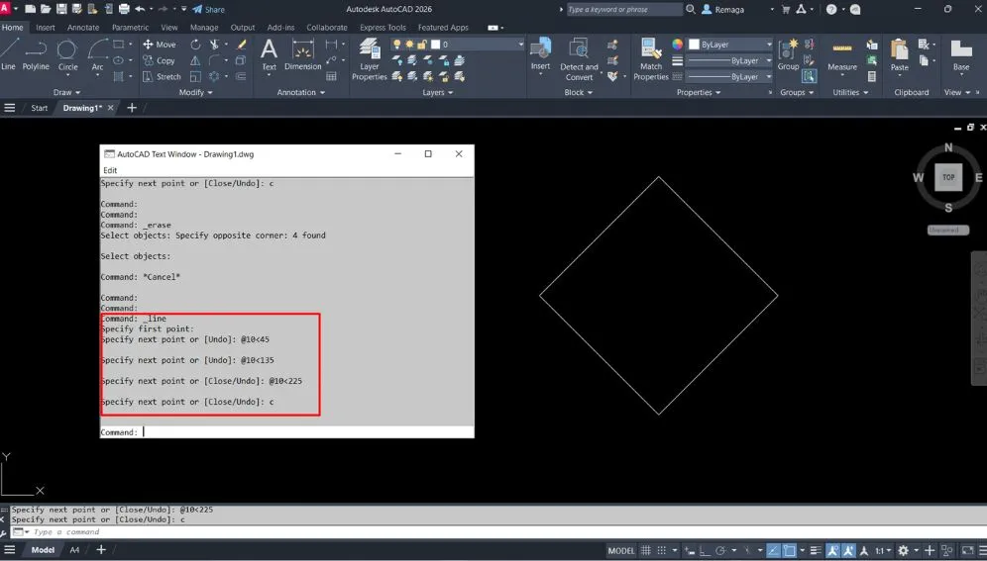The image size is (987, 561).
Task: Select the Arc tool
Action: (97, 56)
